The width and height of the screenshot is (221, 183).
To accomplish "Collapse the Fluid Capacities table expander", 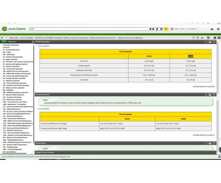I will (38, 46).
